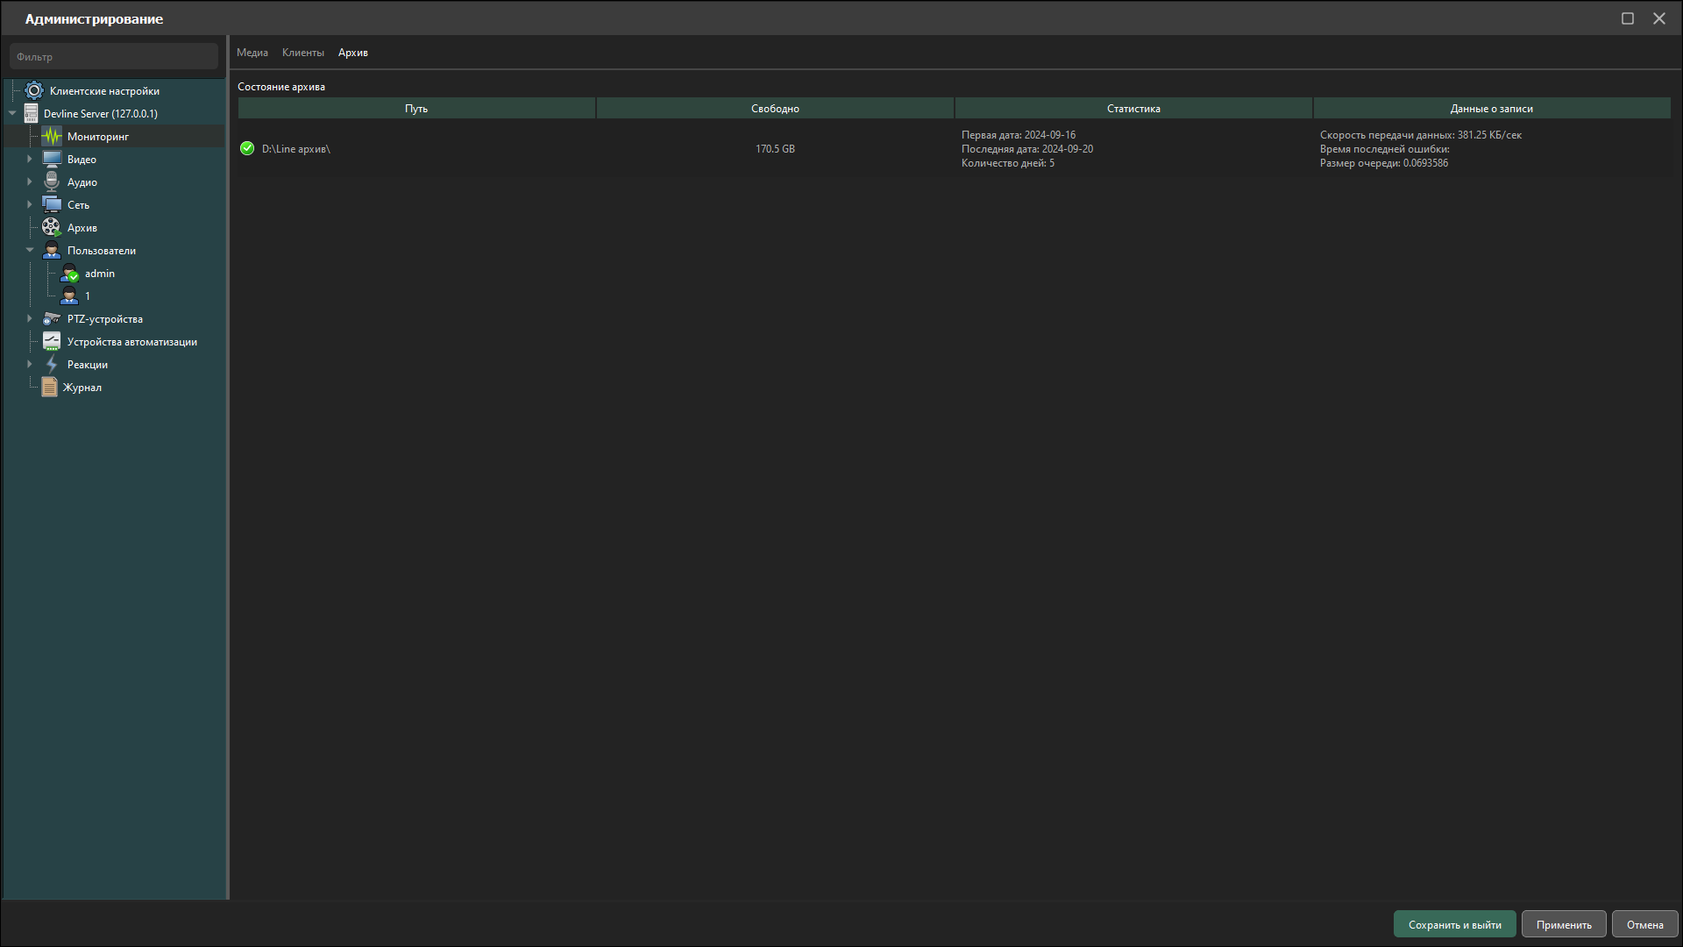Viewport: 1683px width, 947px height.
Task: Click Сохранить и выйти button
Action: tap(1454, 925)
